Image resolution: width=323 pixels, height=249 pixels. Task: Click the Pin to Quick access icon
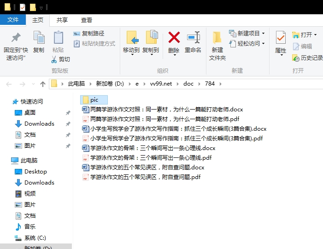click(16, 38)
